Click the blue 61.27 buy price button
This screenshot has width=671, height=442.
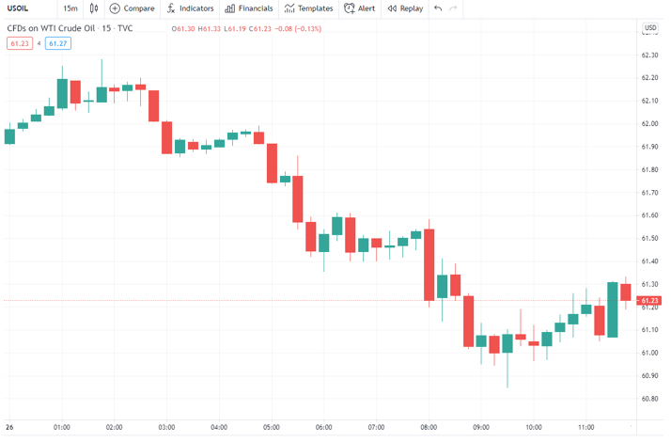click(57, 43)
